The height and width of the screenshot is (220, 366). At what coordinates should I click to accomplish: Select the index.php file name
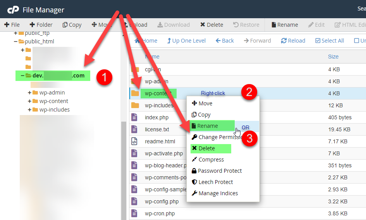coord(156,117)
